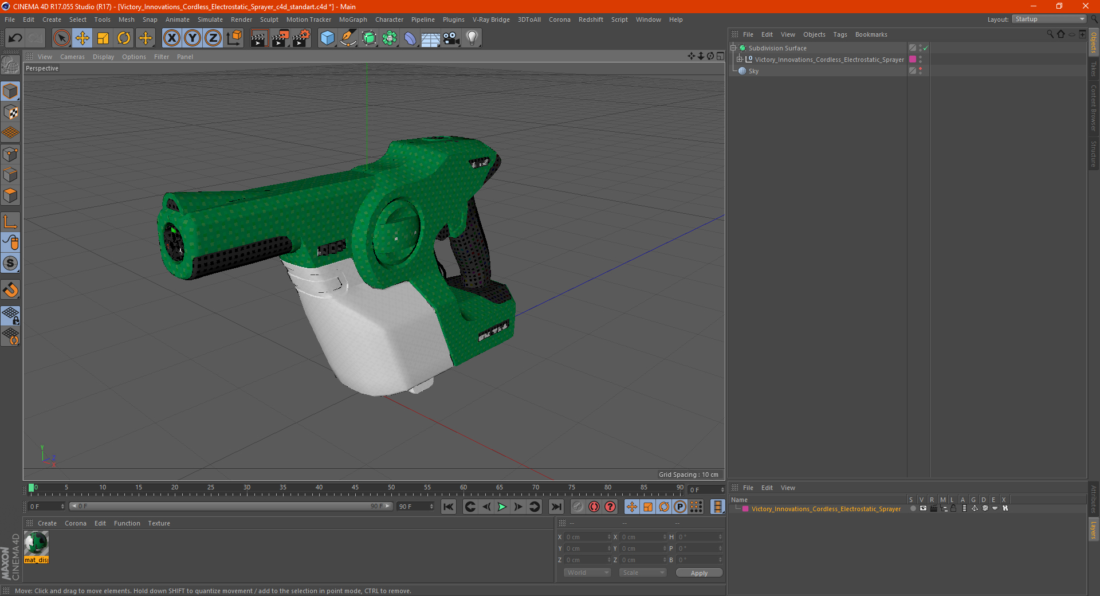Open the deformer objects icon
The width and height of the screenshot is (1100, 596).
(x=410, y=38)
